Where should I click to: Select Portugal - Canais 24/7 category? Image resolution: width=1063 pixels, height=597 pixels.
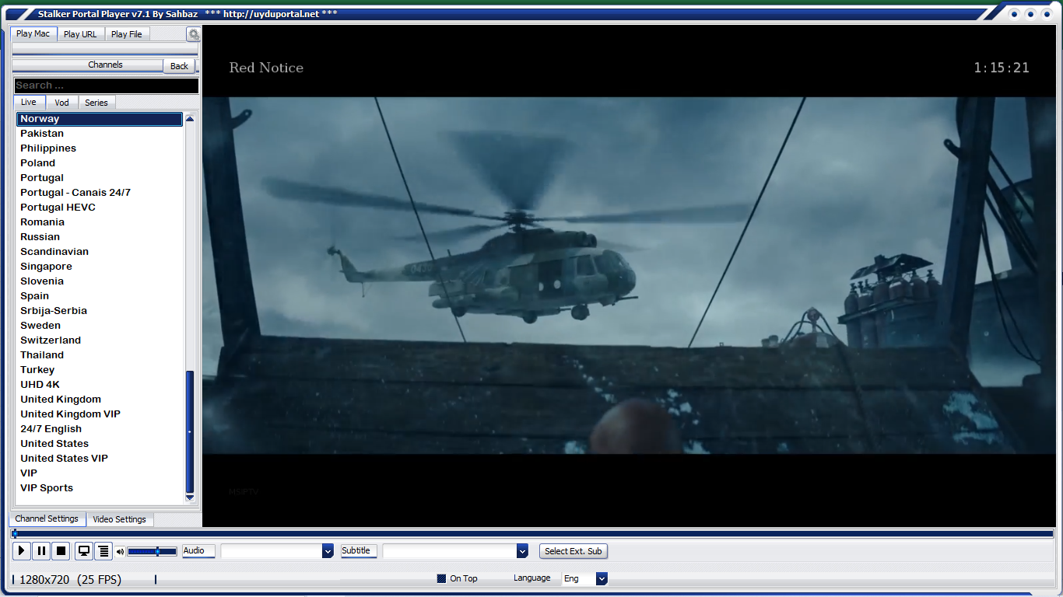pyautogui.click(x=100, y=193)
